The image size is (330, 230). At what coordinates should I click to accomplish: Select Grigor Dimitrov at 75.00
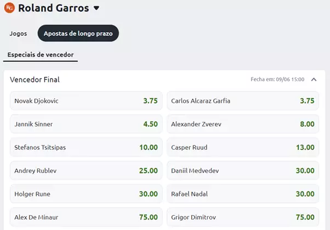point(243,217)
